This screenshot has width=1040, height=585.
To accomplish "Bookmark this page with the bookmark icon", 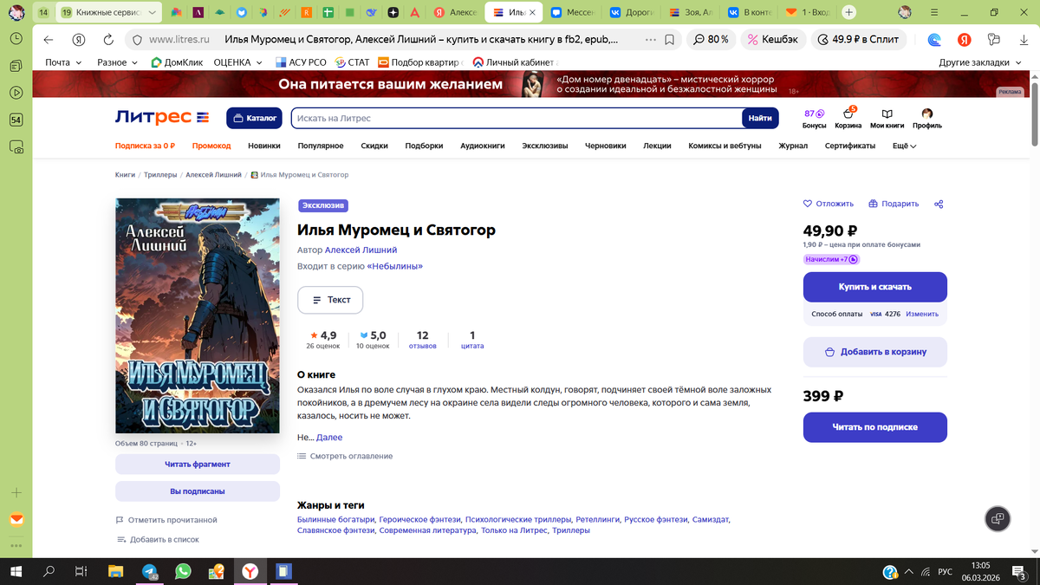I will (x=669, y=40).
